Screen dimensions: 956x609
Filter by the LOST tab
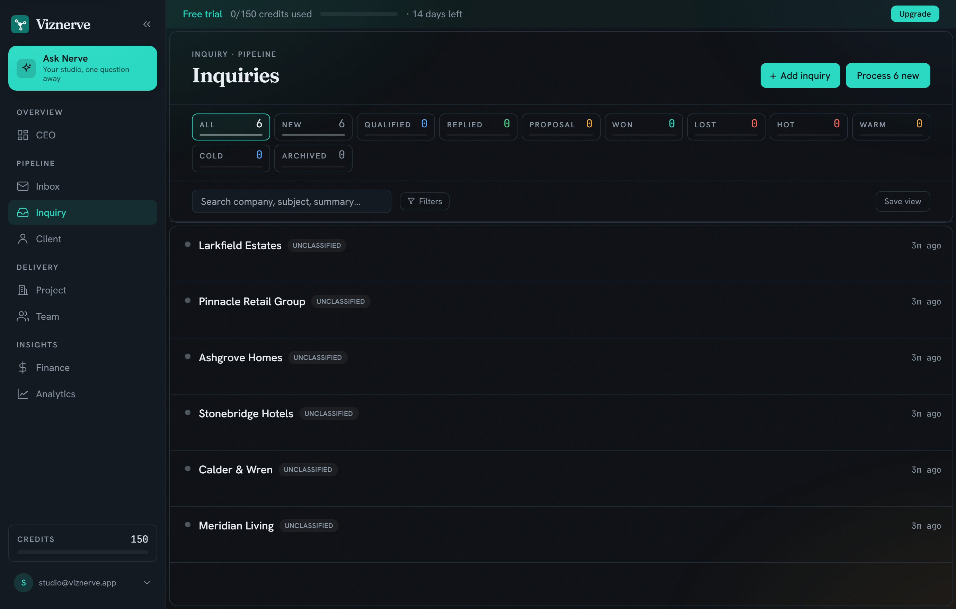click(x=726, y=127)
